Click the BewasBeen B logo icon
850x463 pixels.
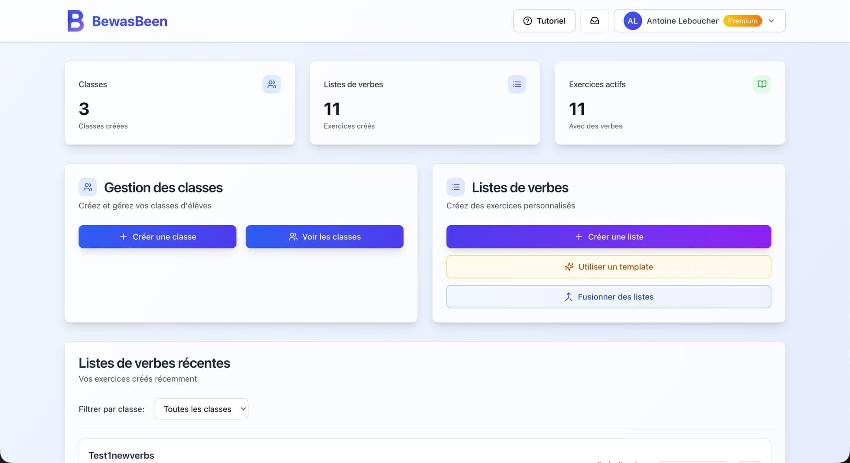75,21
